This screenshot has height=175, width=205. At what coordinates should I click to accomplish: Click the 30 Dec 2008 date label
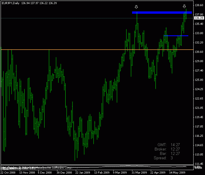click(x=64, y=173)
